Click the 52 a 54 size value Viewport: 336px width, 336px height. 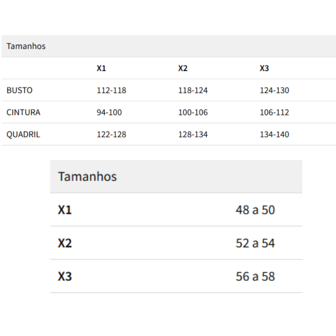pyautogui.click(x=255, y=243)
